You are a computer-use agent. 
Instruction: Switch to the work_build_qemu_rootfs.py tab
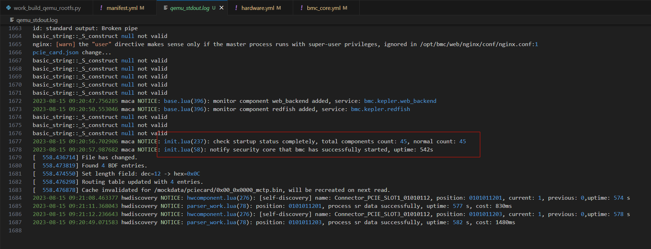point(47,8)
